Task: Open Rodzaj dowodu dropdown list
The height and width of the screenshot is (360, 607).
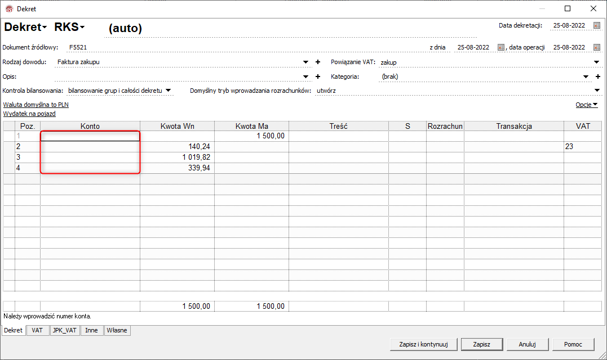Action: tap(305, 62)
